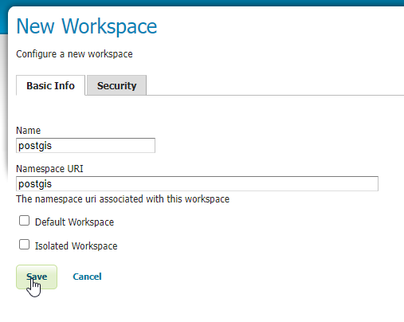This screenshot has height=322, width=404.
Task: Open the Security tab
Action: (116, 85)
